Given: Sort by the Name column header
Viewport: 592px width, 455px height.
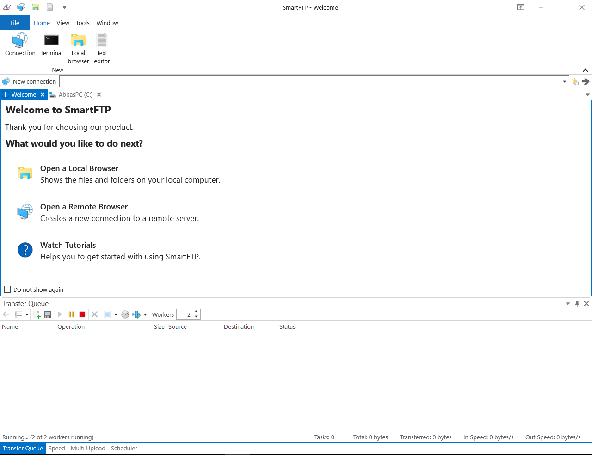Looking at the screenshot, I should tap(27, 326).
